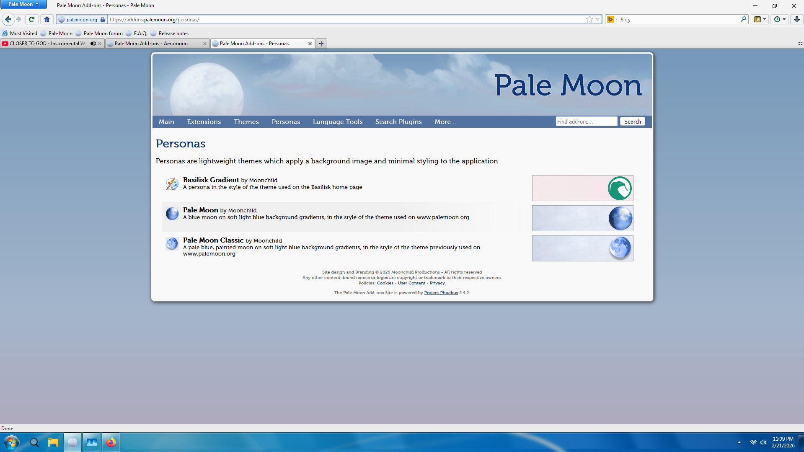
Task: Mute the CLOSER TO GOD tab audio
Action: pyautogui.click(x=93, y=44)
